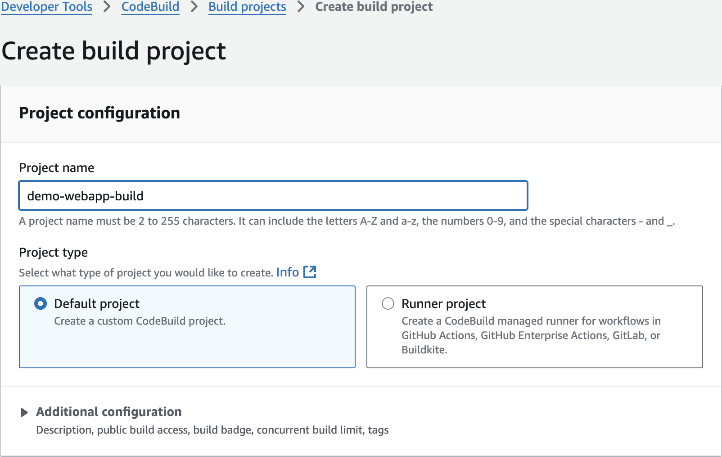Click the Default project card label

point(97,303)
